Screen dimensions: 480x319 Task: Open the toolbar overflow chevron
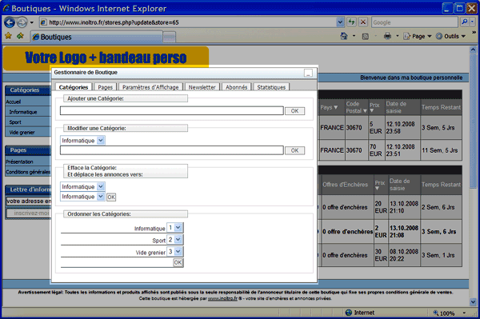pos(474,33)
